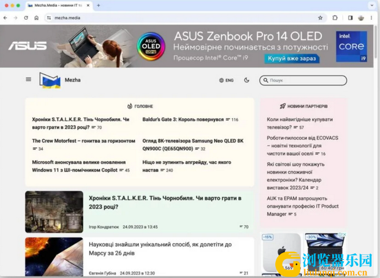Click the ASUS Zenbook banner ad
380x278 pixels.
pos(186,46)
